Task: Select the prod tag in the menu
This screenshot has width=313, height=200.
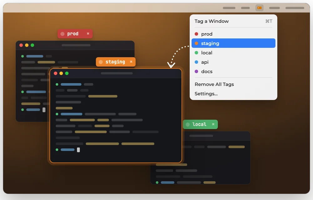Action: 233,34
